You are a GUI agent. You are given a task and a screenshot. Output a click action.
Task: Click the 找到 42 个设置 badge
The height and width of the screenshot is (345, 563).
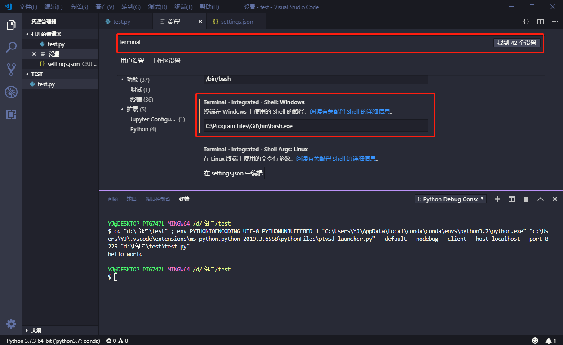click(517, 43)
